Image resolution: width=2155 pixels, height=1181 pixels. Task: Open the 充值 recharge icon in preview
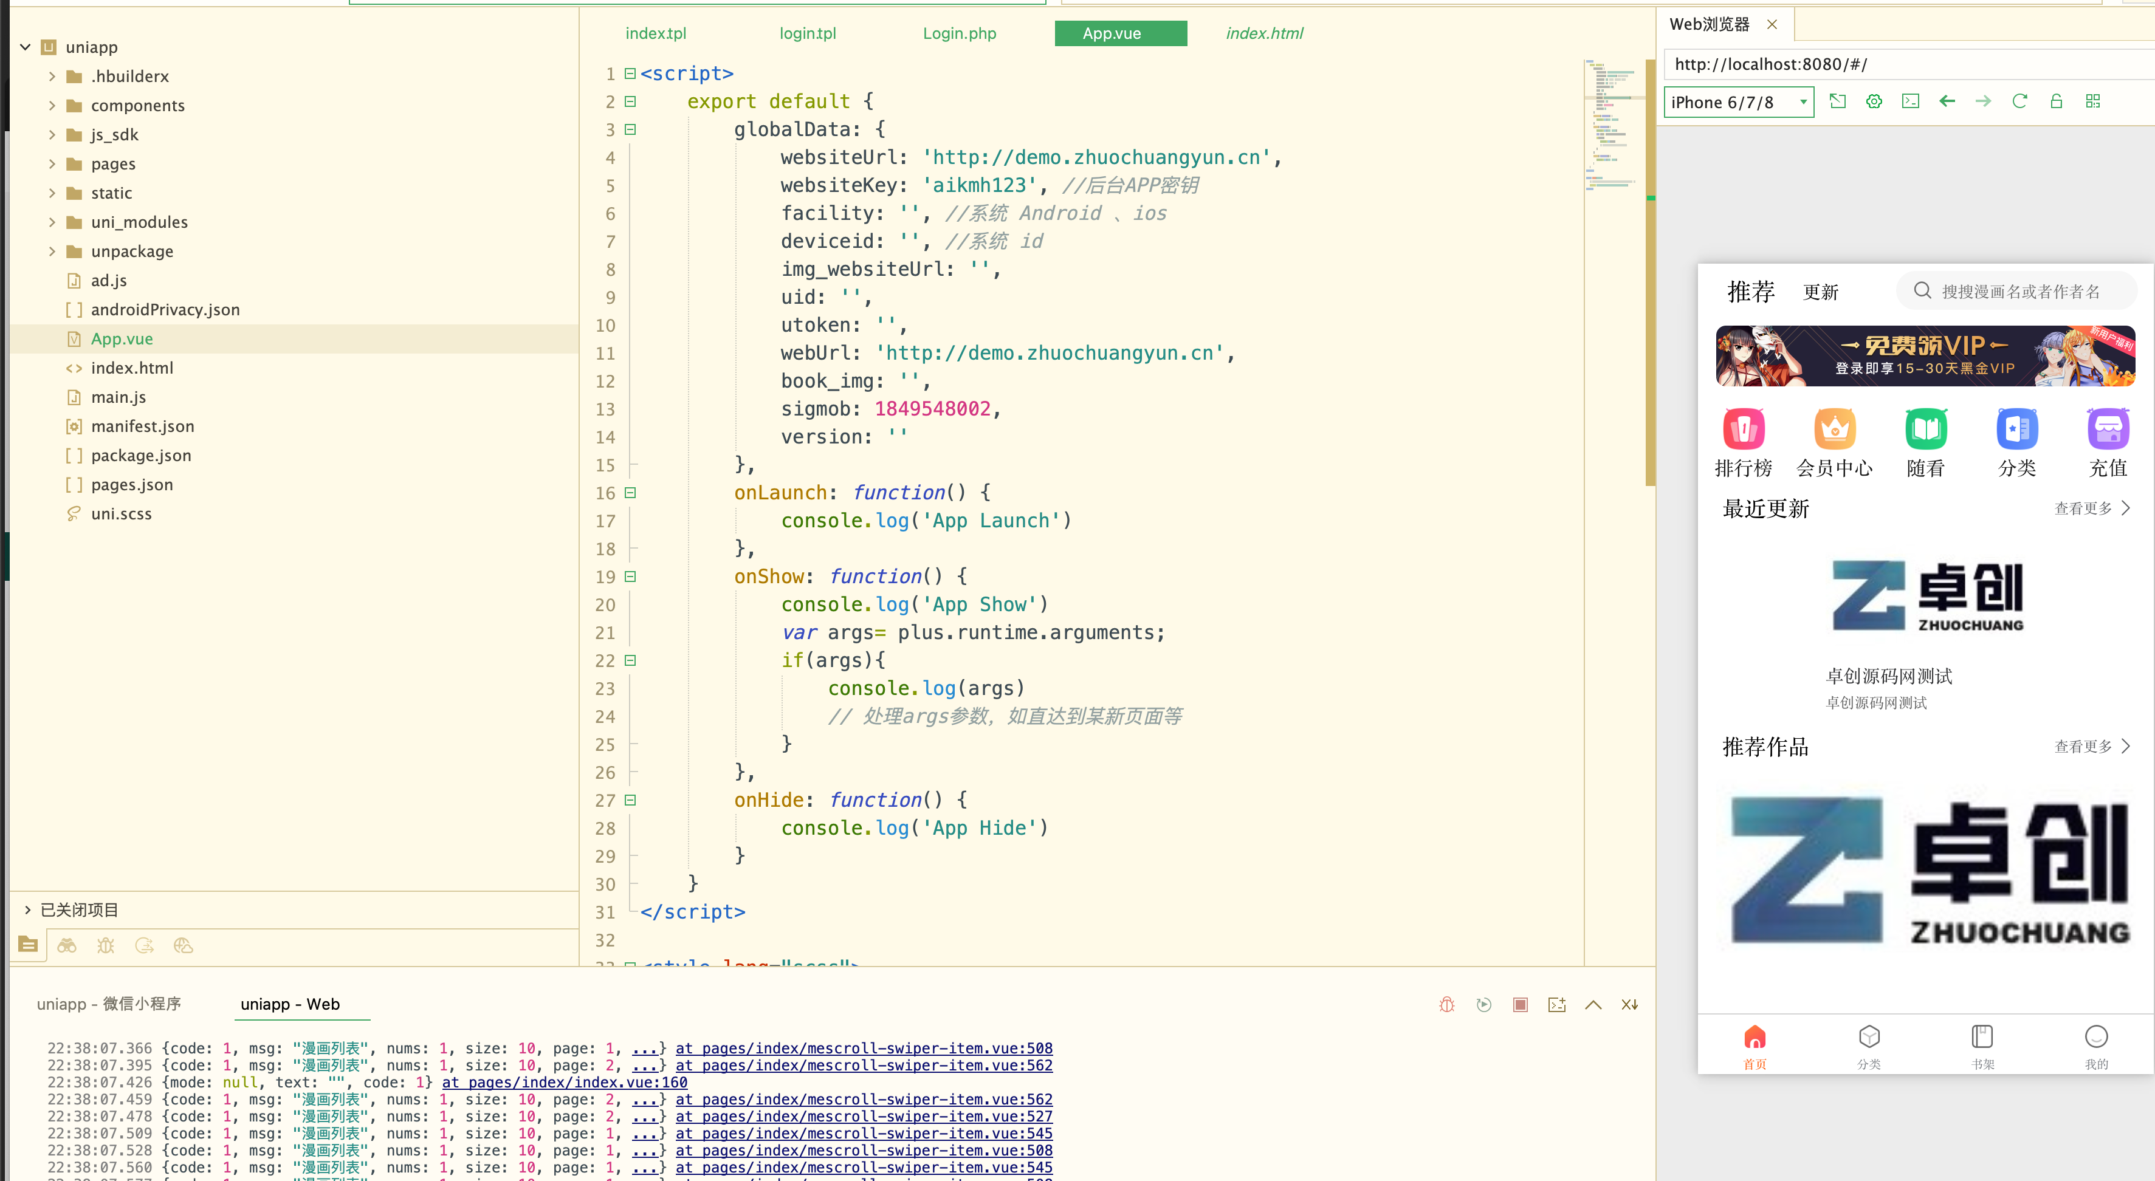point(2108,429)
